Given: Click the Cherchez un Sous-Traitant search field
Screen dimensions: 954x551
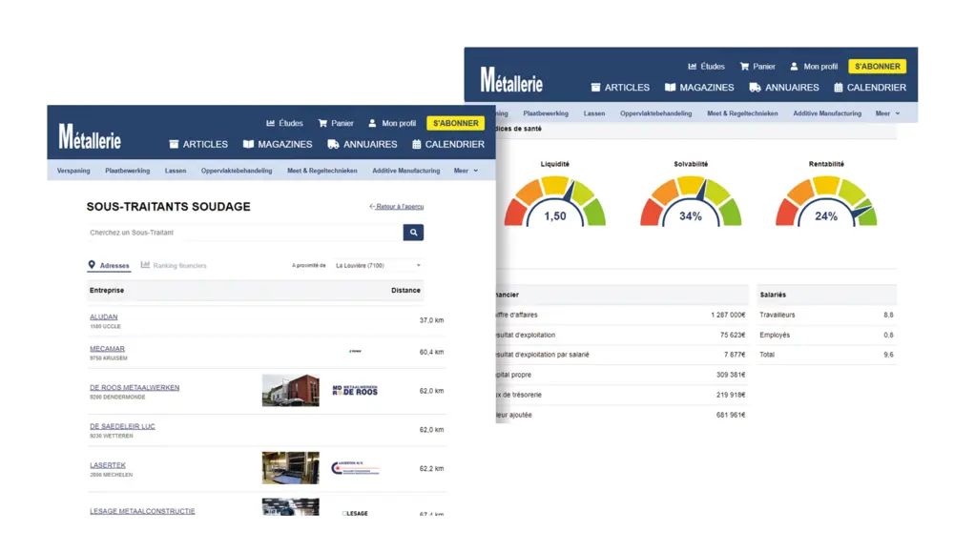Looking at the screenshot, I should [x=243, y=233].
